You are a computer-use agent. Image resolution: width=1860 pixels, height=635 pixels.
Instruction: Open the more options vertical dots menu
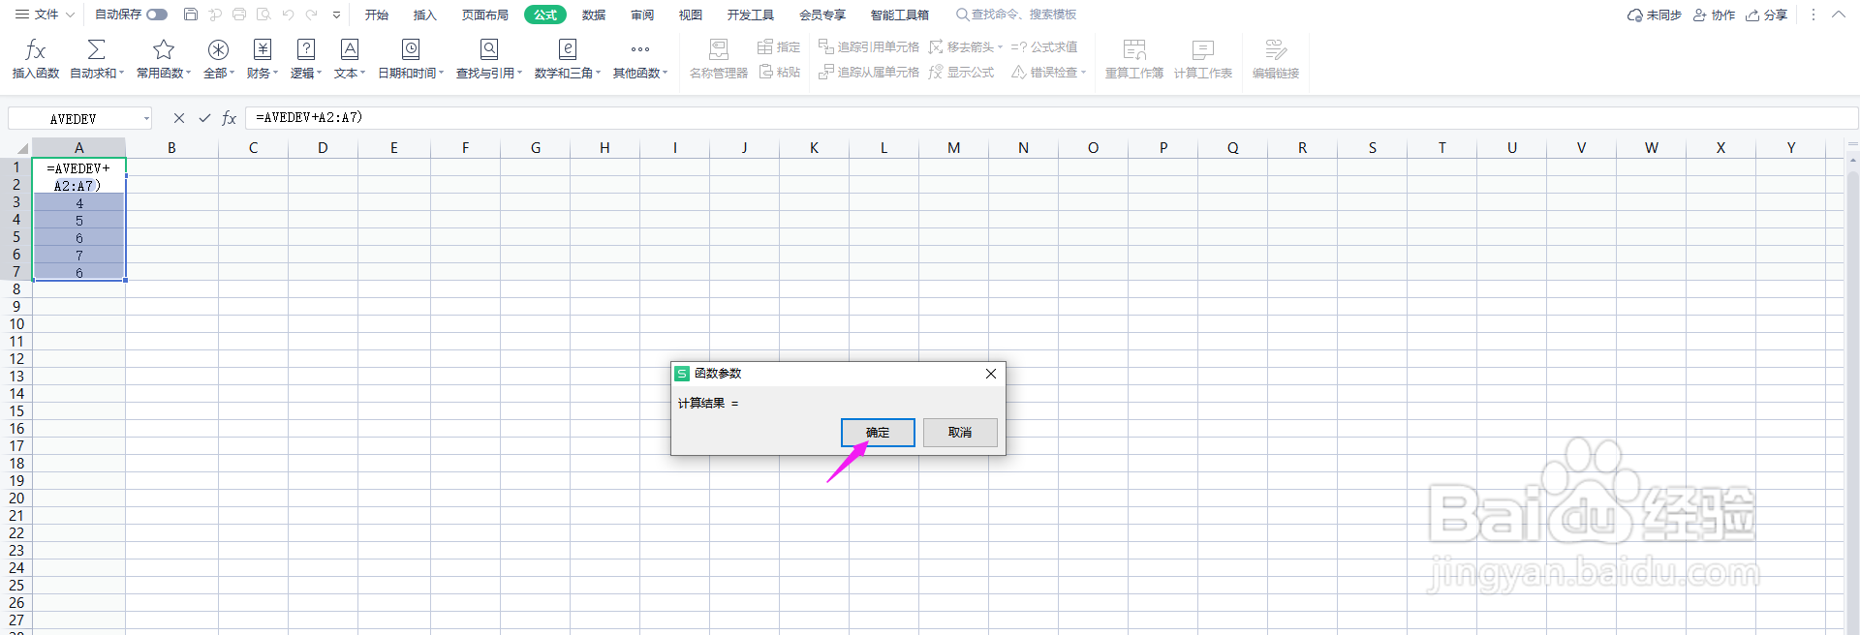(1813, 15)
